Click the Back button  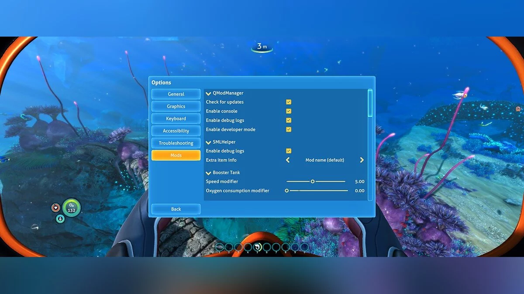pyautogui.click(x=176, y=209)
